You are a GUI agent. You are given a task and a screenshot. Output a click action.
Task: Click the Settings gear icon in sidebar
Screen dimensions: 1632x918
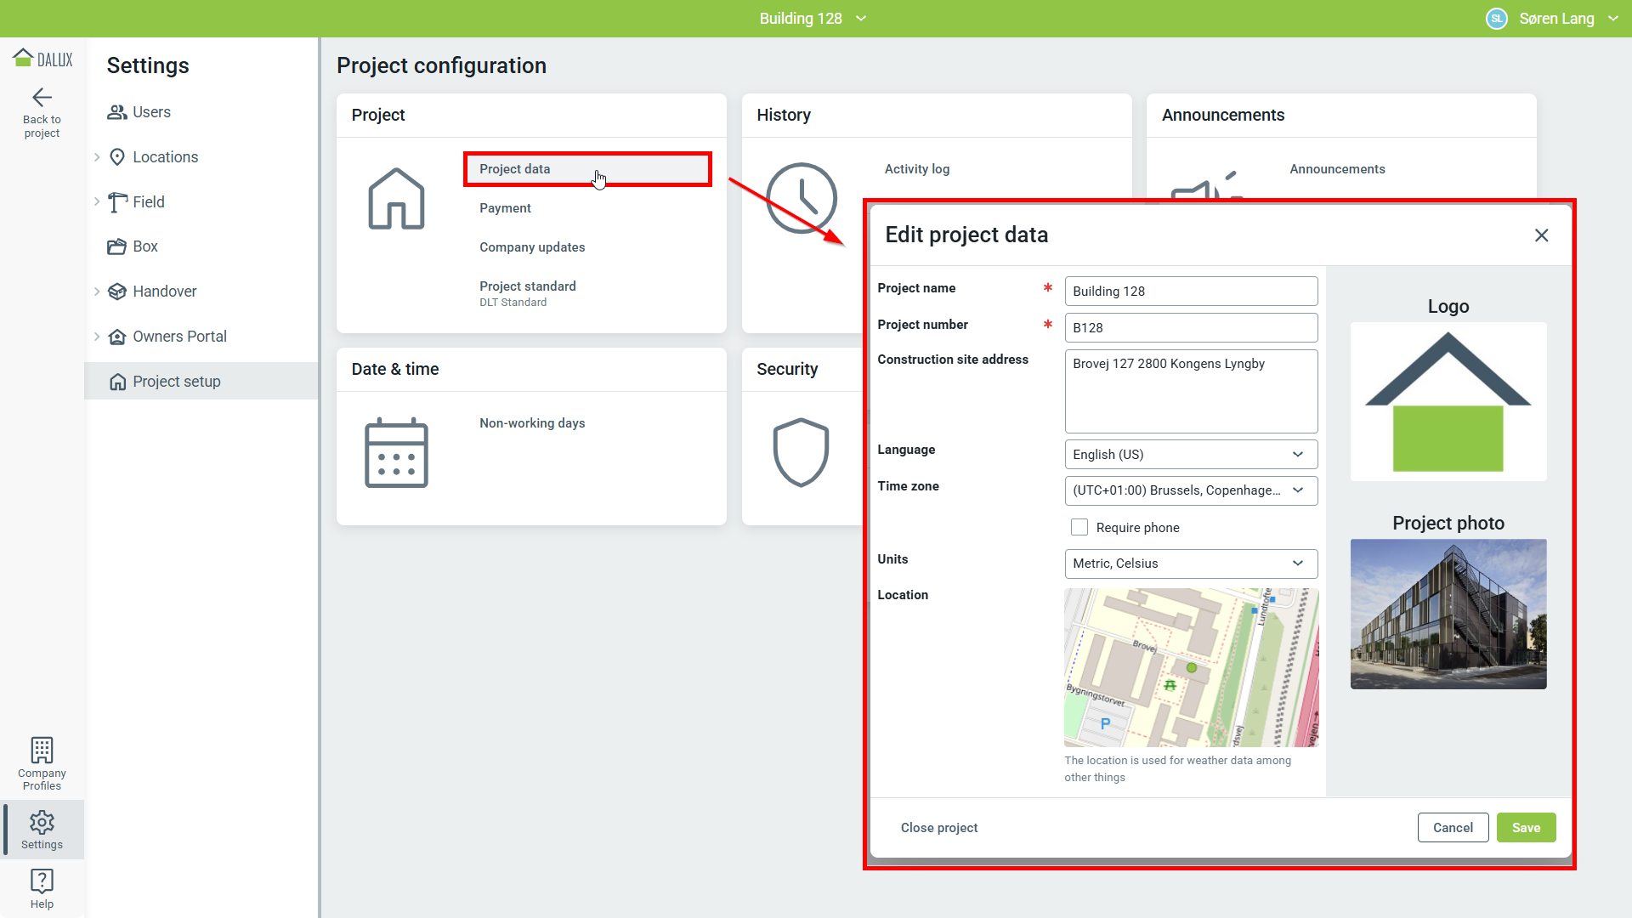click(42, 822)
